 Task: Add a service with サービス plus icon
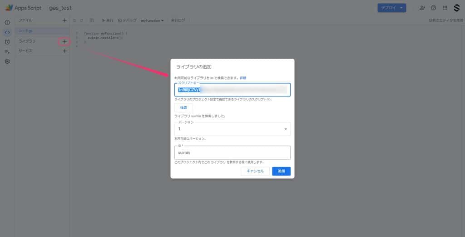[64, 51]
